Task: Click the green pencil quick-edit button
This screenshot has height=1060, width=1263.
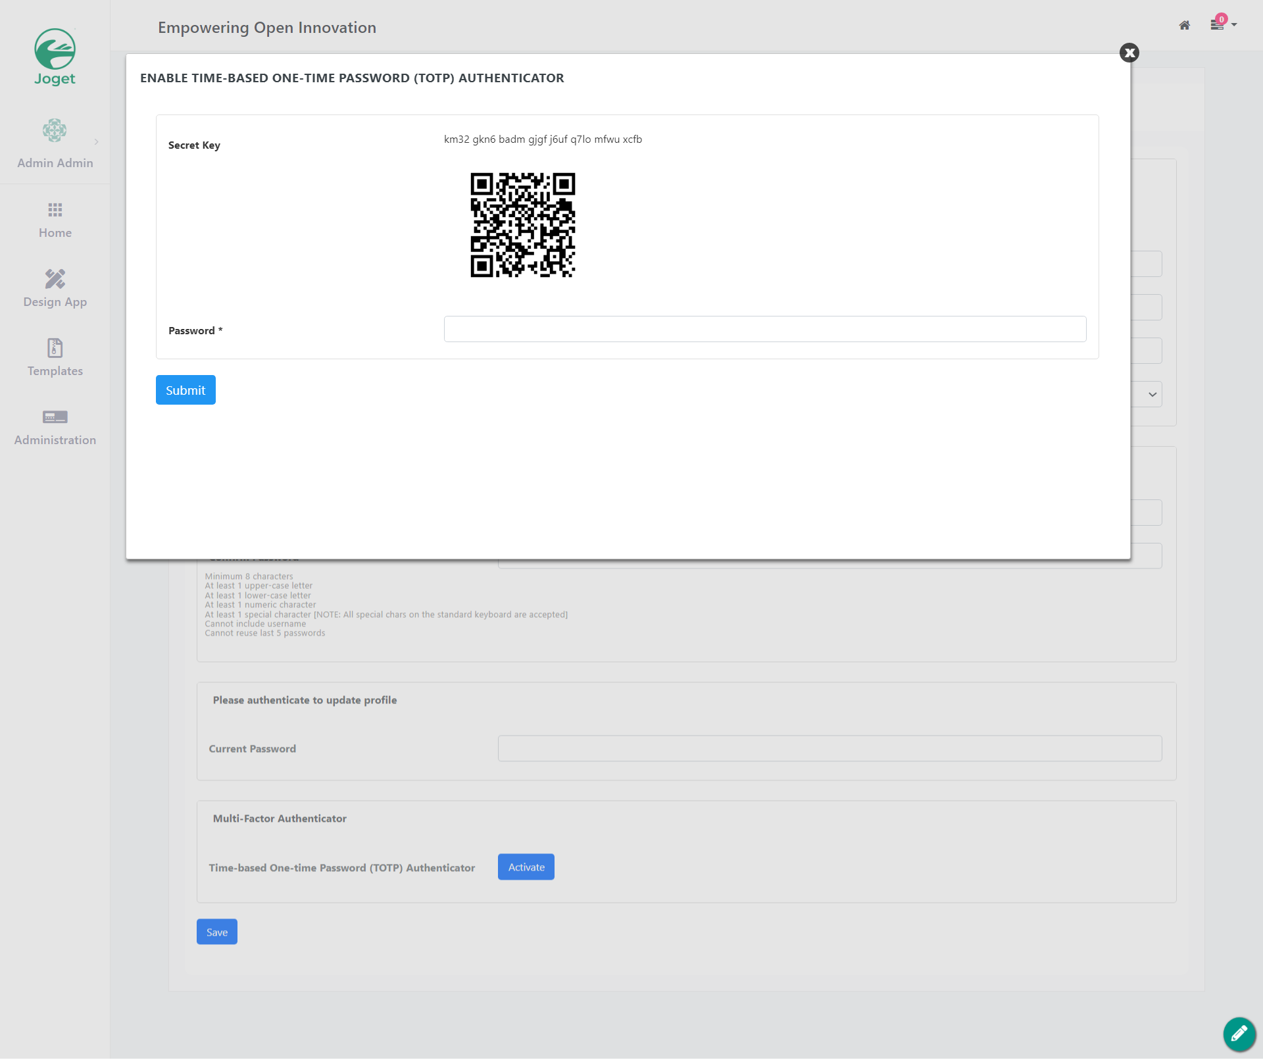Action: coord(1239,1034)
